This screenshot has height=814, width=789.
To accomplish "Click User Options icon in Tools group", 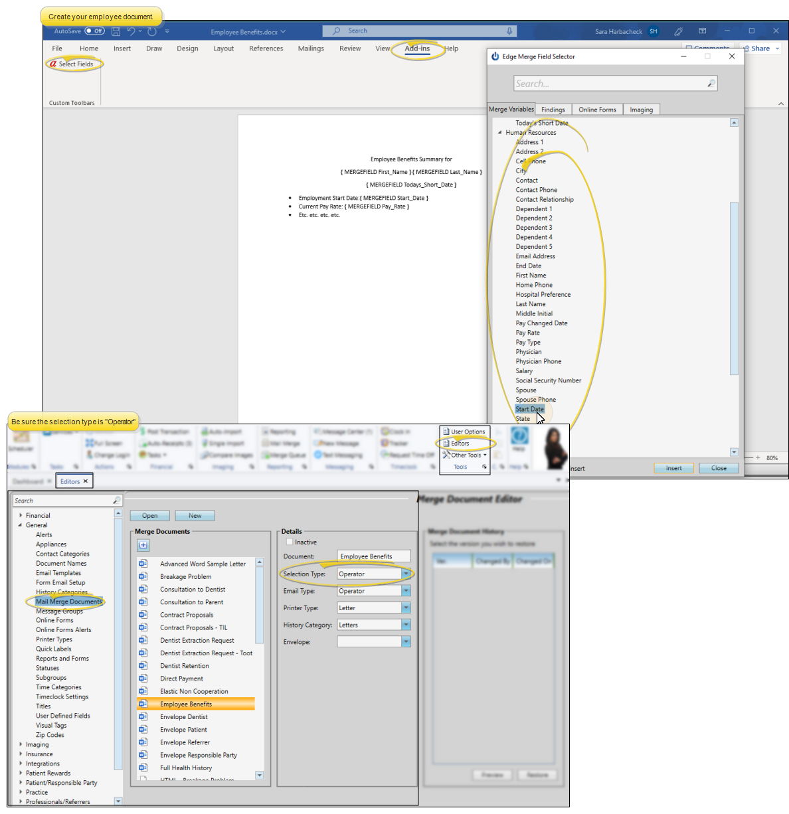I will 446,432.
